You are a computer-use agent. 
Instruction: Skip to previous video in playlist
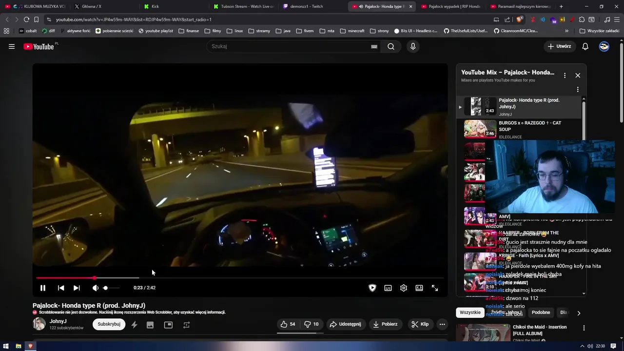pyautogui.click(x=61, y=288)
